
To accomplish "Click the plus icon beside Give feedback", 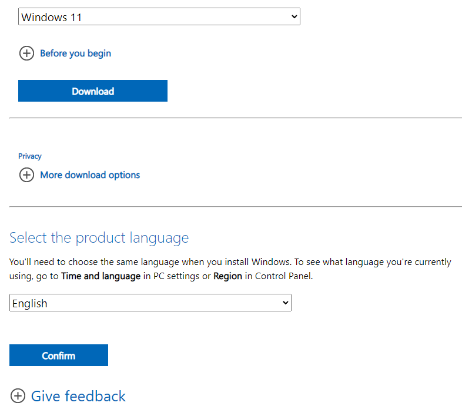I will [18, 396].
